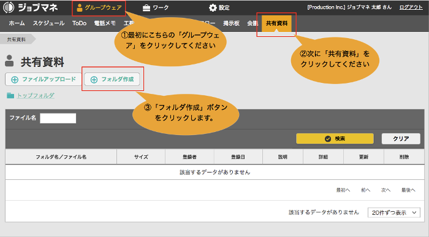This screenshot has height=237, width=429.
Task: Focus the ファイル名 input field
Action: 58,118
